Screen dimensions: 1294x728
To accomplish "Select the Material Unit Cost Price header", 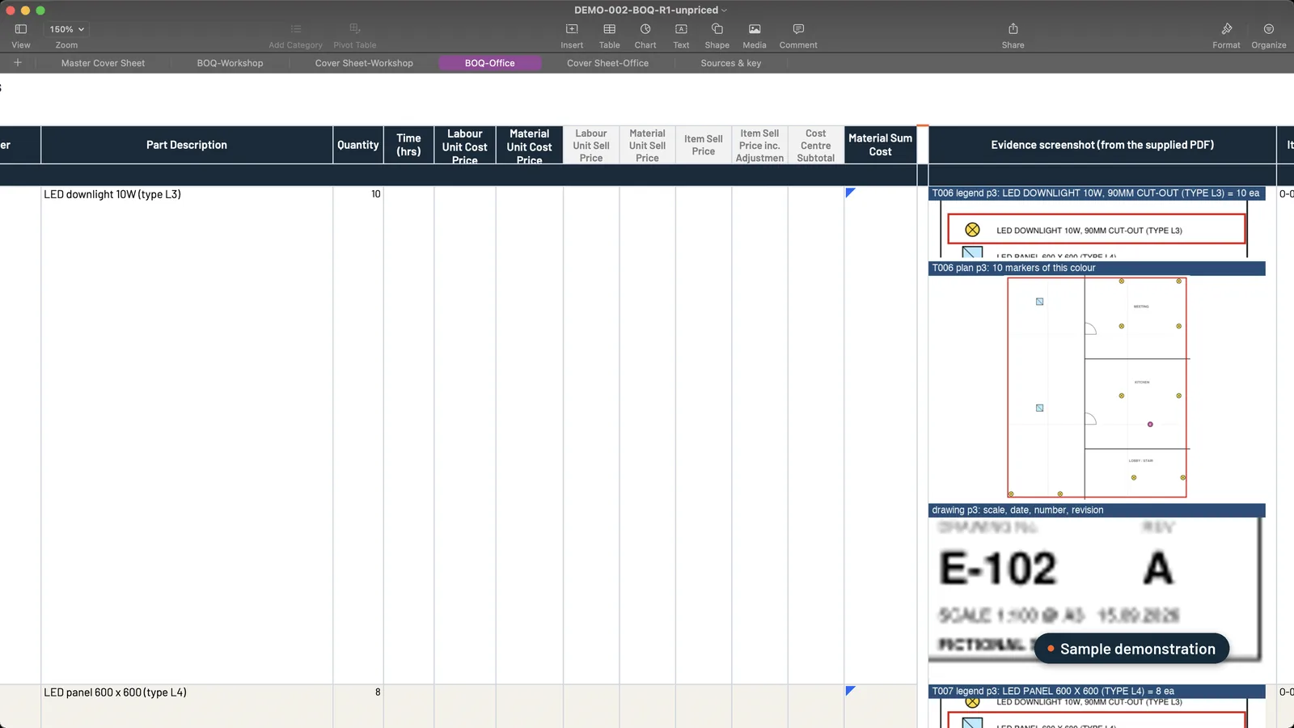I will pos(530,145).
